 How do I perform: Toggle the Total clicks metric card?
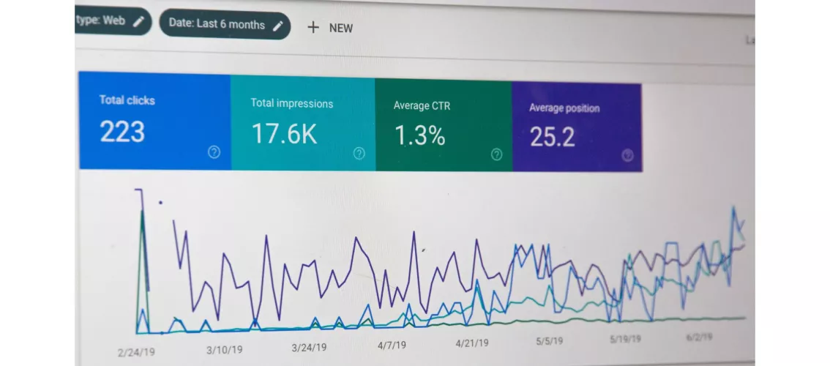pos(154,121)
